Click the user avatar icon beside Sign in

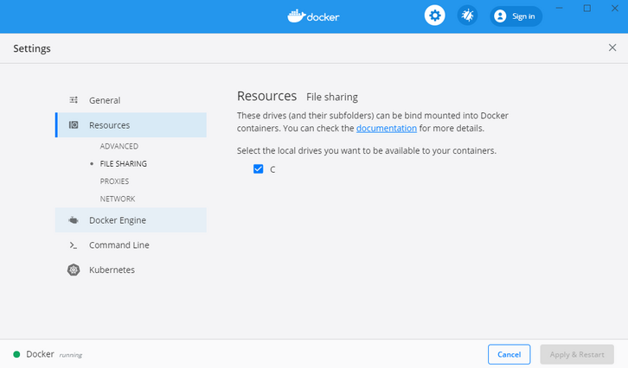click(x=499, y=16)
